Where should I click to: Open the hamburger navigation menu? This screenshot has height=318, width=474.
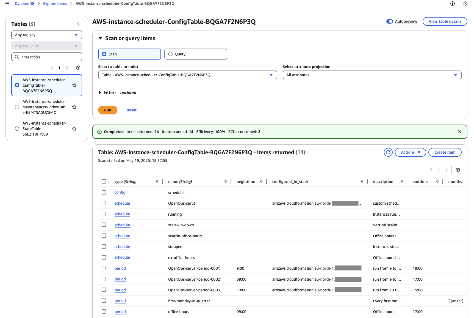tap(7, 4)
